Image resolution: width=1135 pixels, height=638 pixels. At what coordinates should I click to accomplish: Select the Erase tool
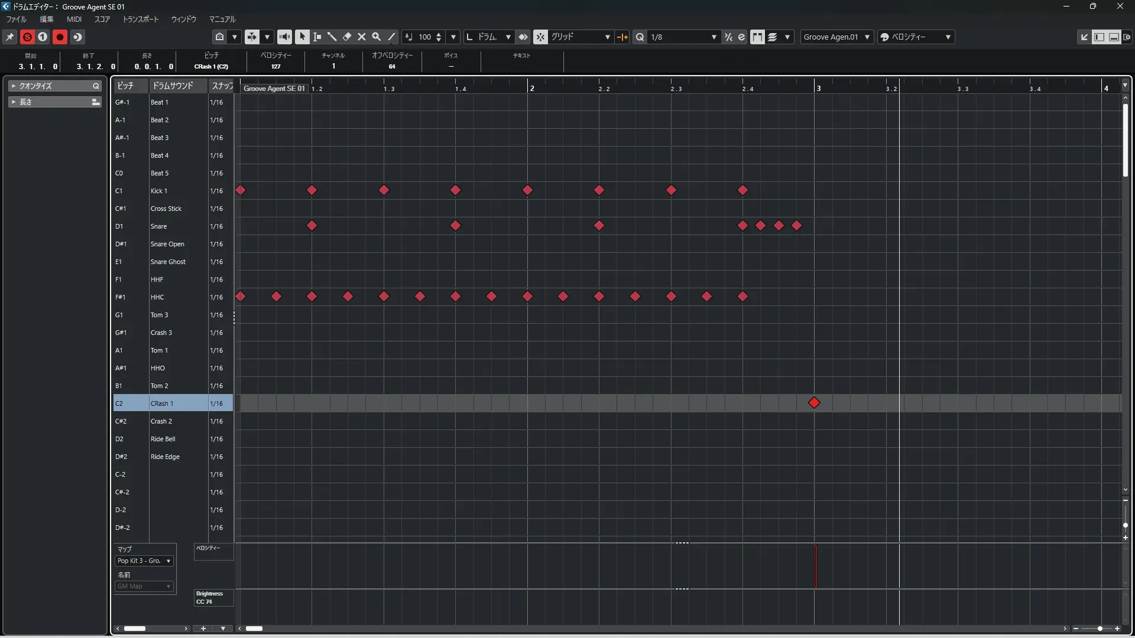click(347, 37)
